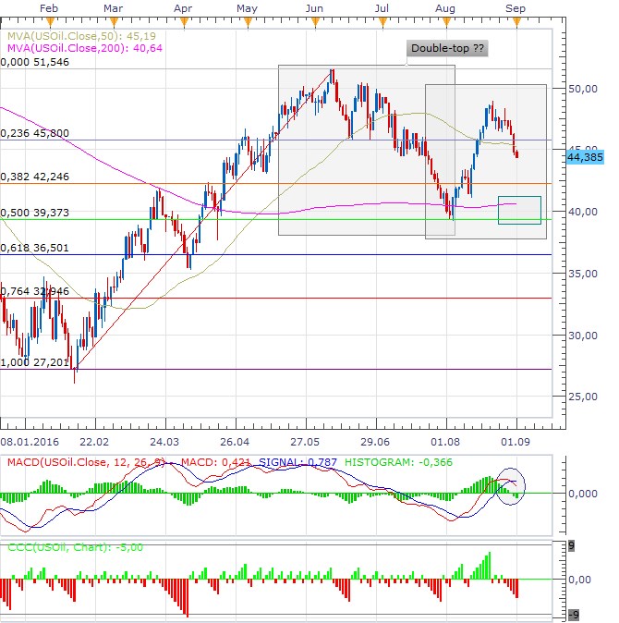Viewport: 619px width, 623px height.
Task: Click the circle annotation on MACD panel
Action: pos(510,486)
